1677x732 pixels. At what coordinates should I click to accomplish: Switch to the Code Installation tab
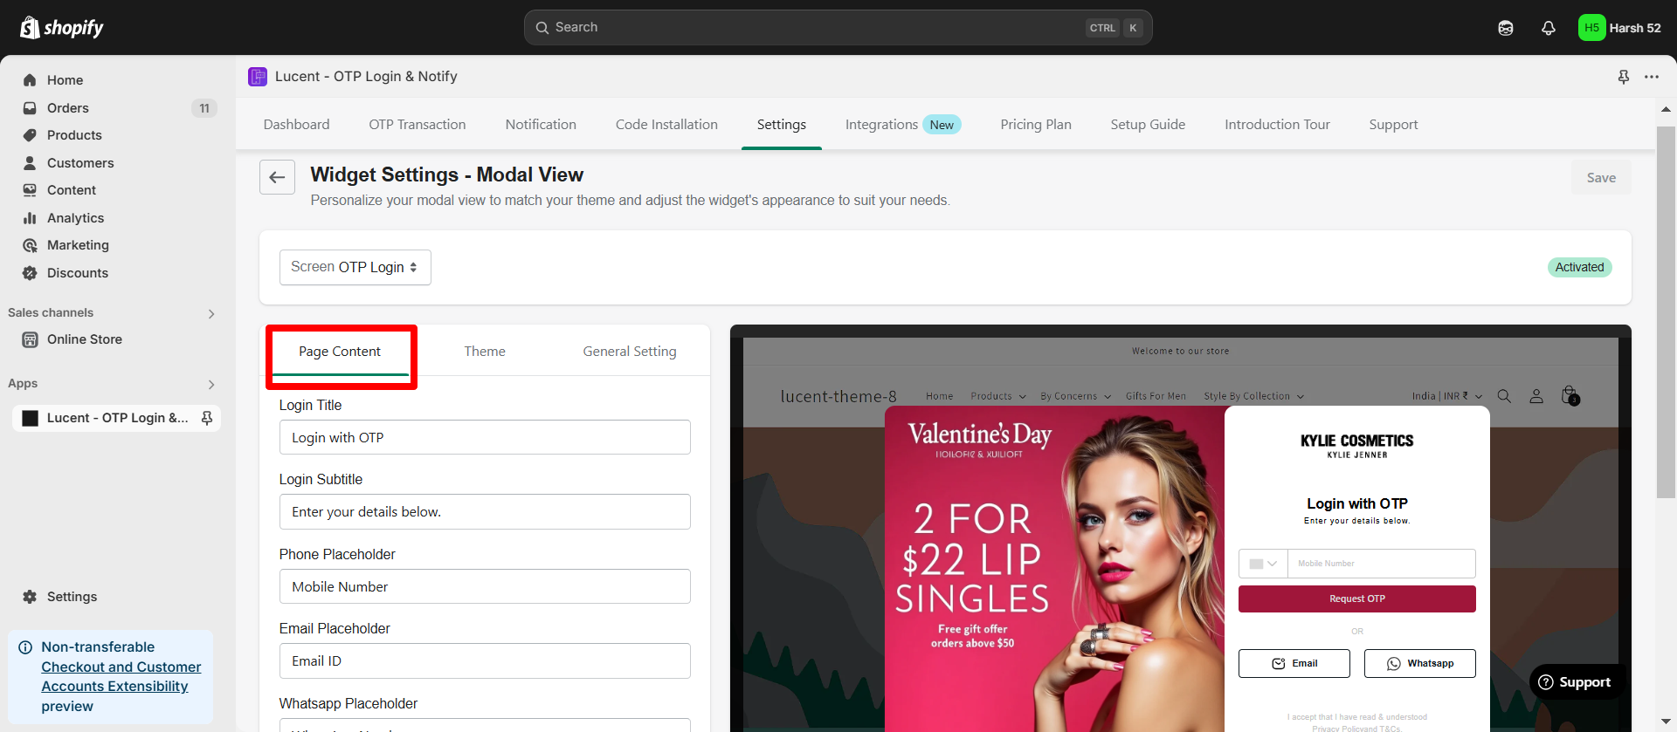666,125
